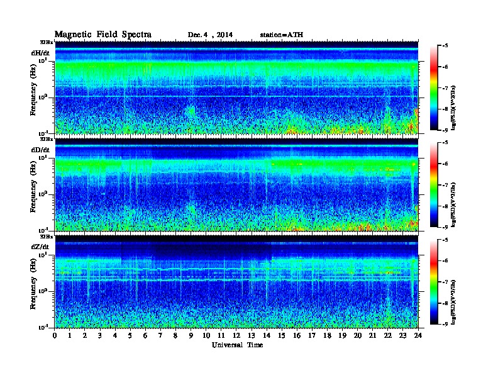The height and width of the screenshot is (385, 498).
Task: Click inside the dD/dt spectrogram panel
Action: click(x=236, y=184)
